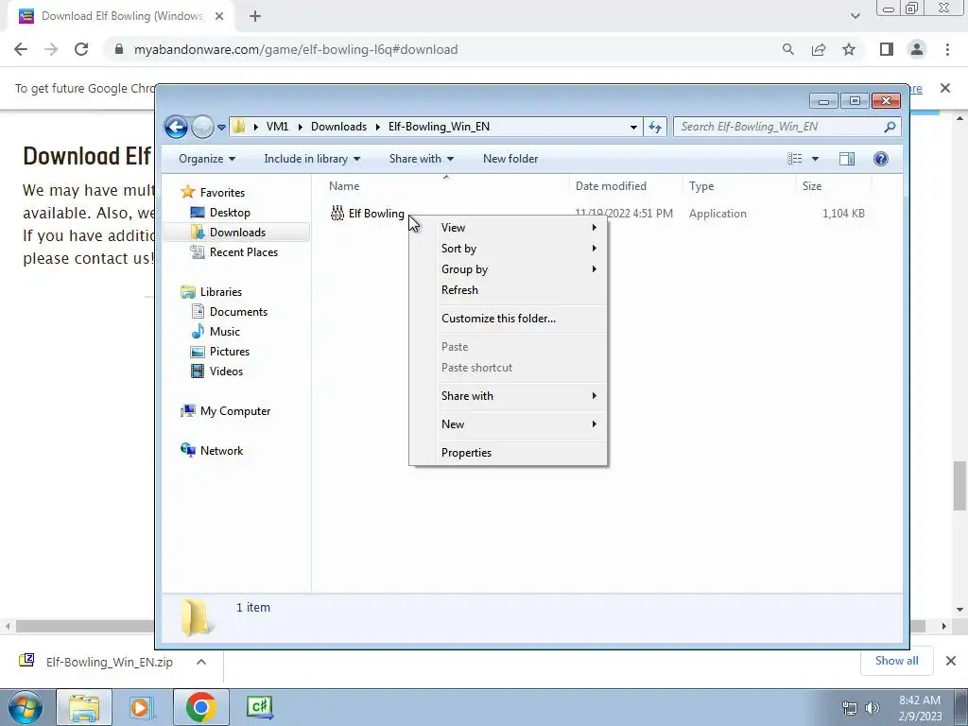The width and height of the screenshot is (968, 726).
Task: Change view using the view icon
Action: tap(794, 159)
